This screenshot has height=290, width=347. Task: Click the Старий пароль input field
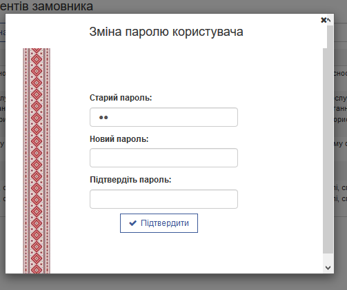tap(163, 117)
